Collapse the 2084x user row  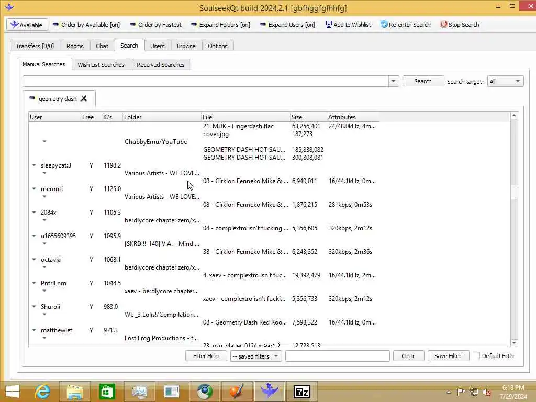[34, 213]
